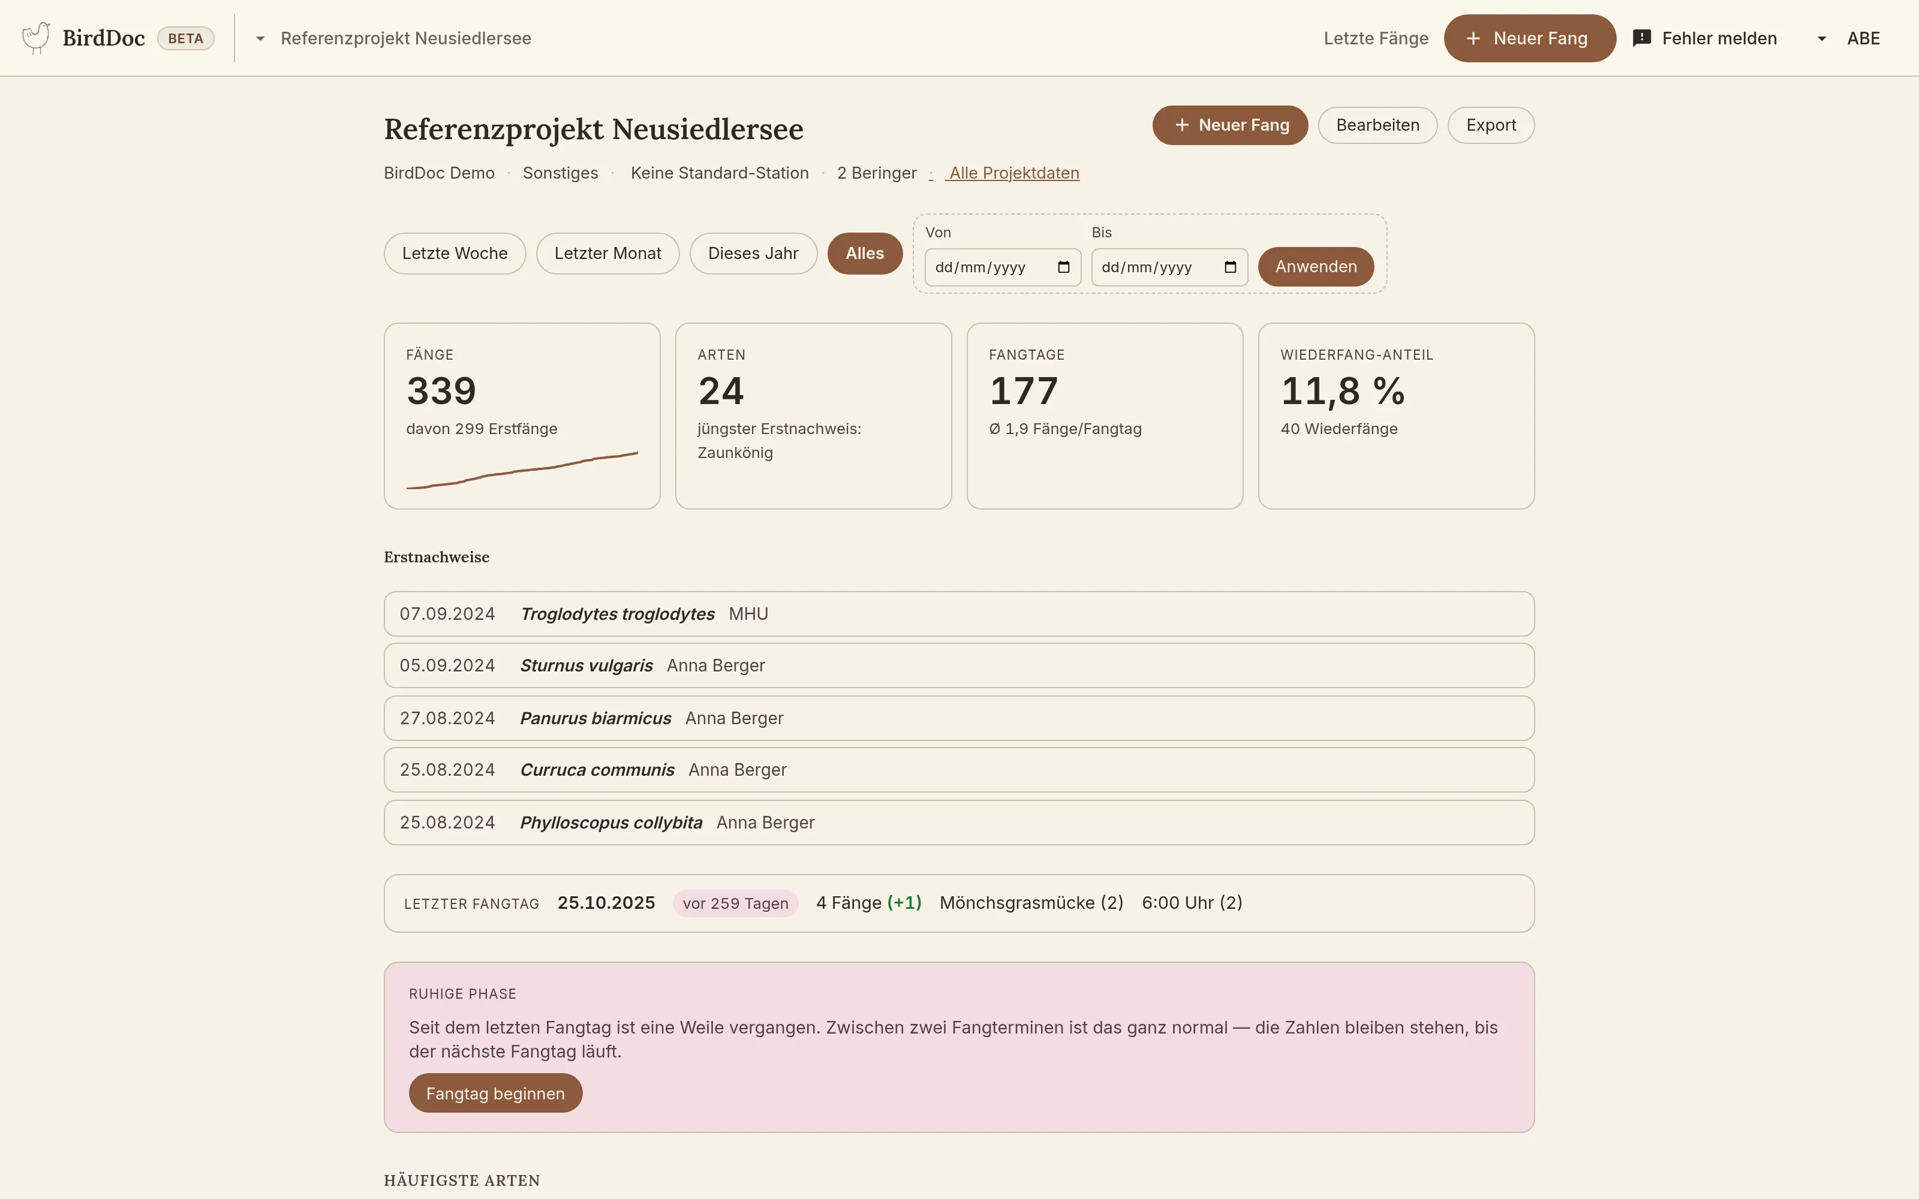Open Letzte Fänge in the top navigation
The width and height of the screenshot is (1919, 1199).
pyautogui.click(x=1376, y=38)
